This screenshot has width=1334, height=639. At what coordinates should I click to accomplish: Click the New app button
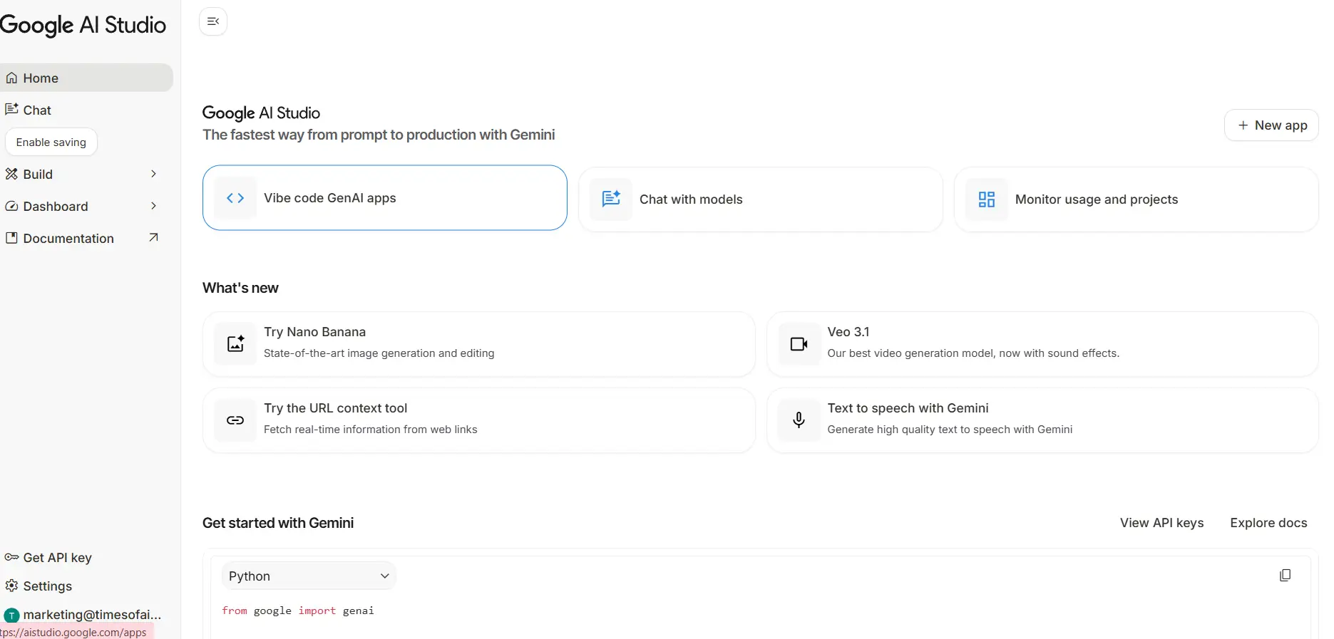pyautogui.click(x=1271, y=125)
